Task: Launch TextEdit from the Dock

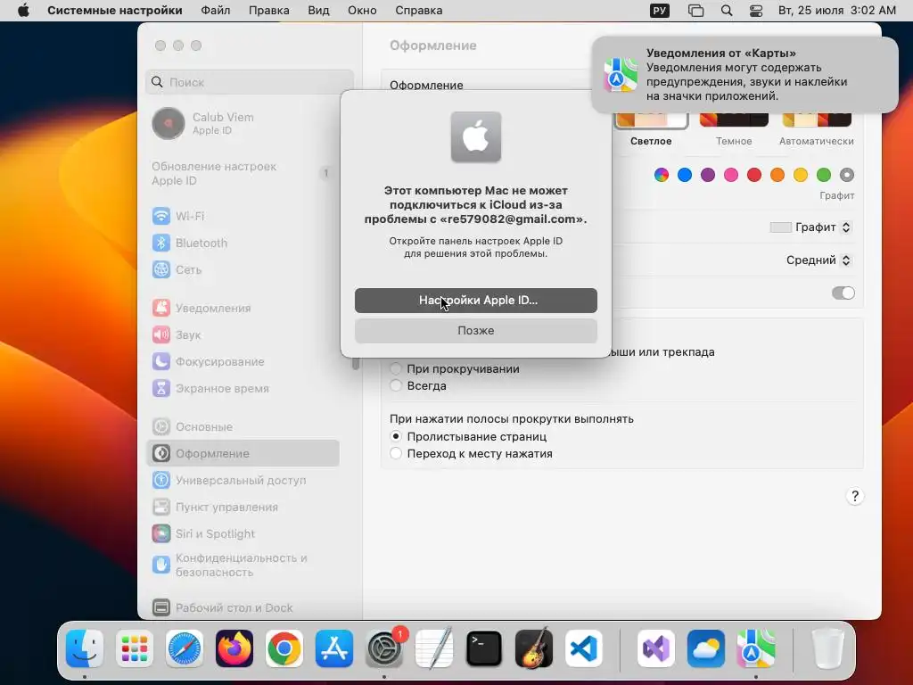Action: 434,648
